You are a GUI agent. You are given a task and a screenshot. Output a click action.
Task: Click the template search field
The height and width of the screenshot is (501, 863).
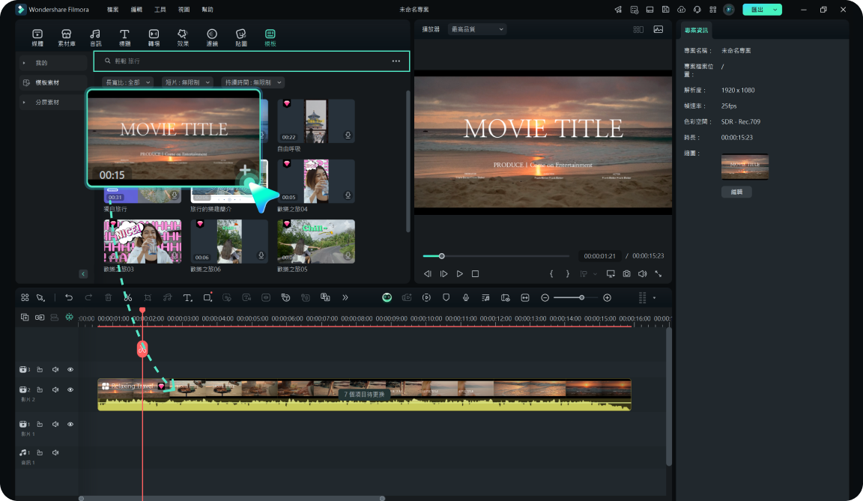click(x=252, y=61)
